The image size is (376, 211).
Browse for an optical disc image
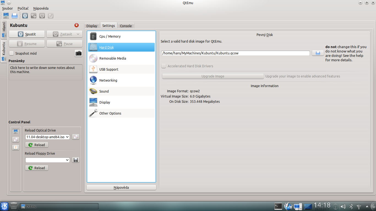pos(76,137)
